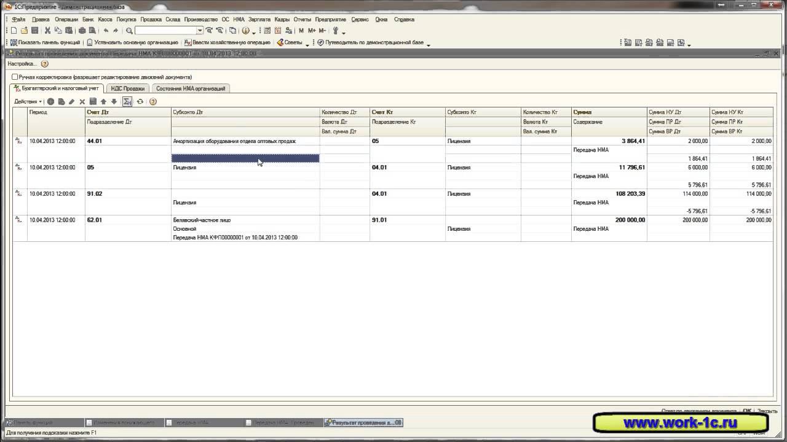Click the Open folder icon in the toolbar
The image size is (787, 442).
[x=24, y=31]
